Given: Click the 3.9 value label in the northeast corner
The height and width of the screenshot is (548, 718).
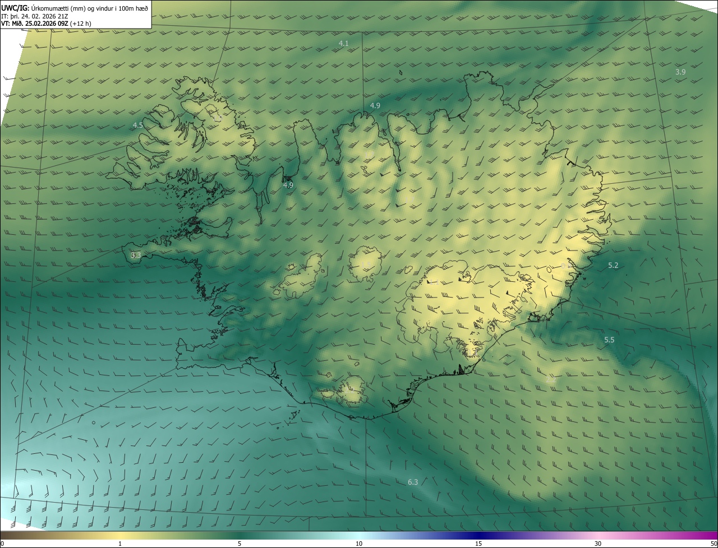Looking at the screenshot, I should pos(680,72).
